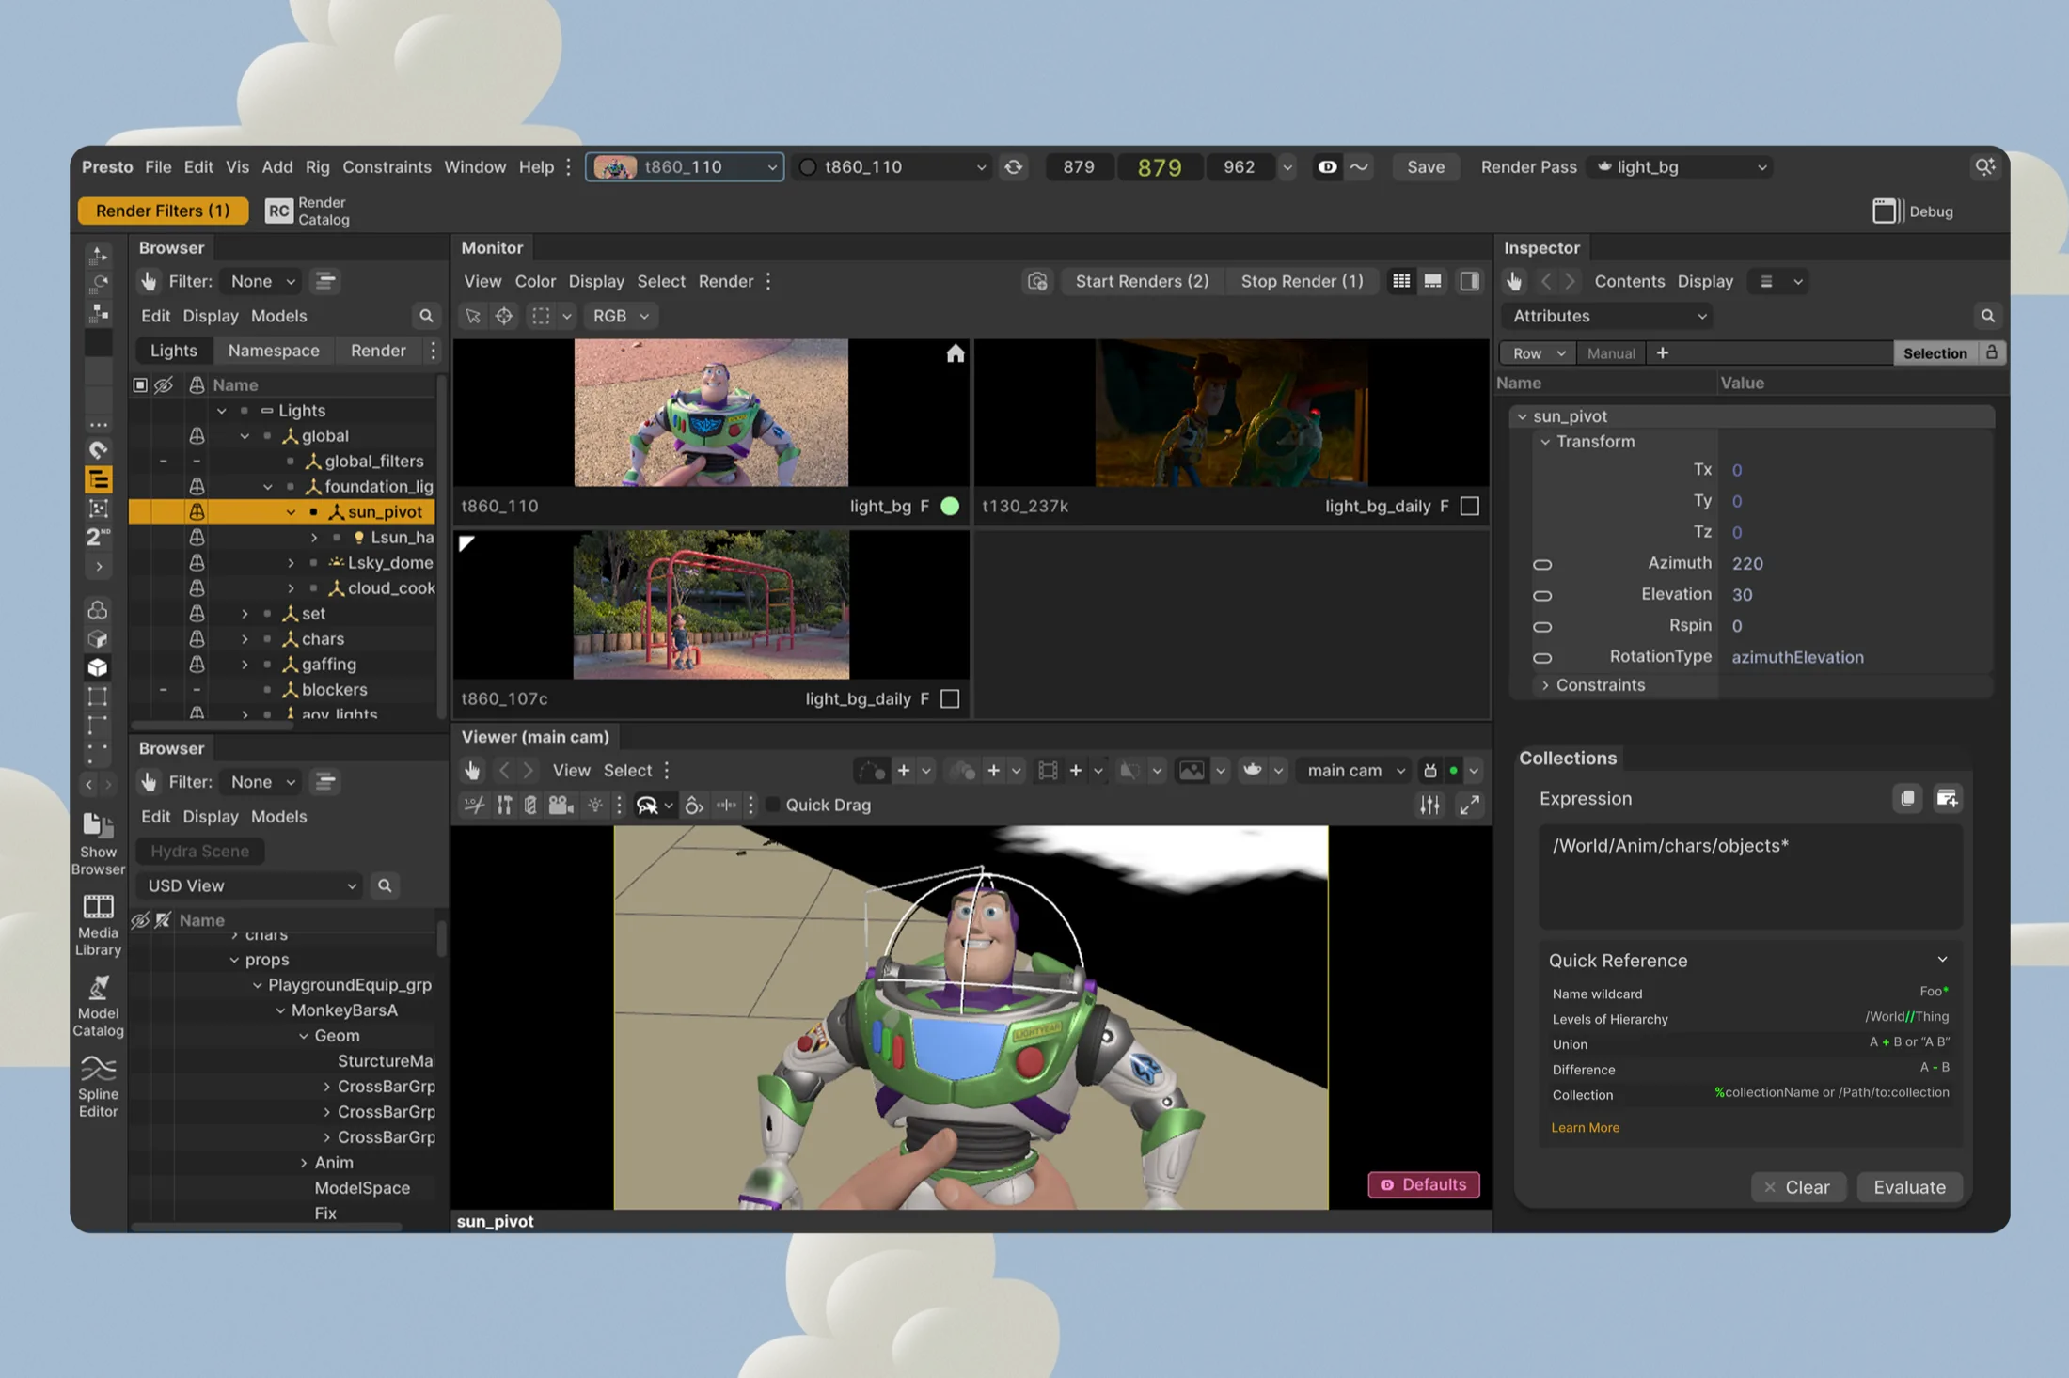The image size is (2069, 1378).
Task: Open the Window menu
Action: [475, 167]
